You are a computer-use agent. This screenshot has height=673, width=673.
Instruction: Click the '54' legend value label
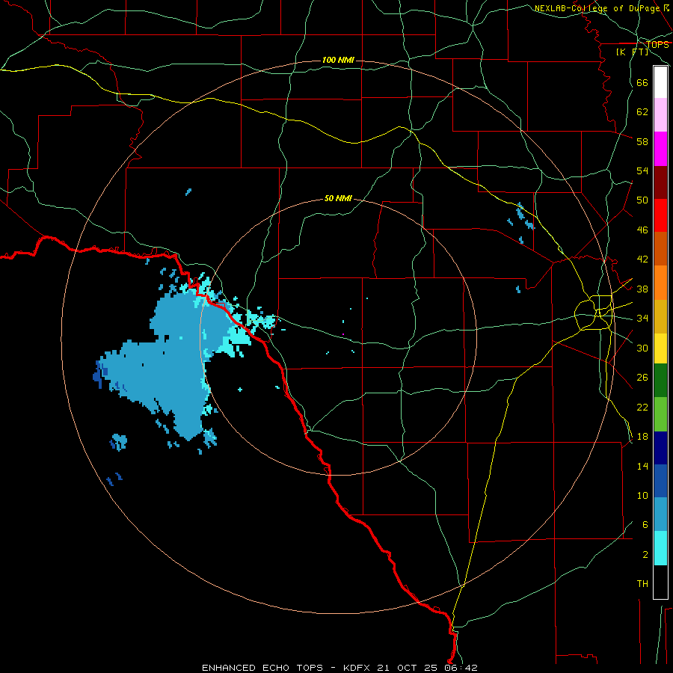(642, 170)
